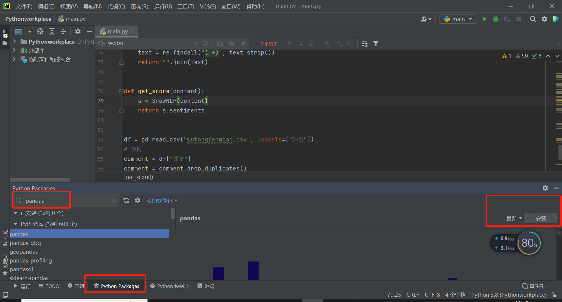Run with coverage icon in toolbar
The width and height of the screenshot is (562, 302).
point(507,19)
